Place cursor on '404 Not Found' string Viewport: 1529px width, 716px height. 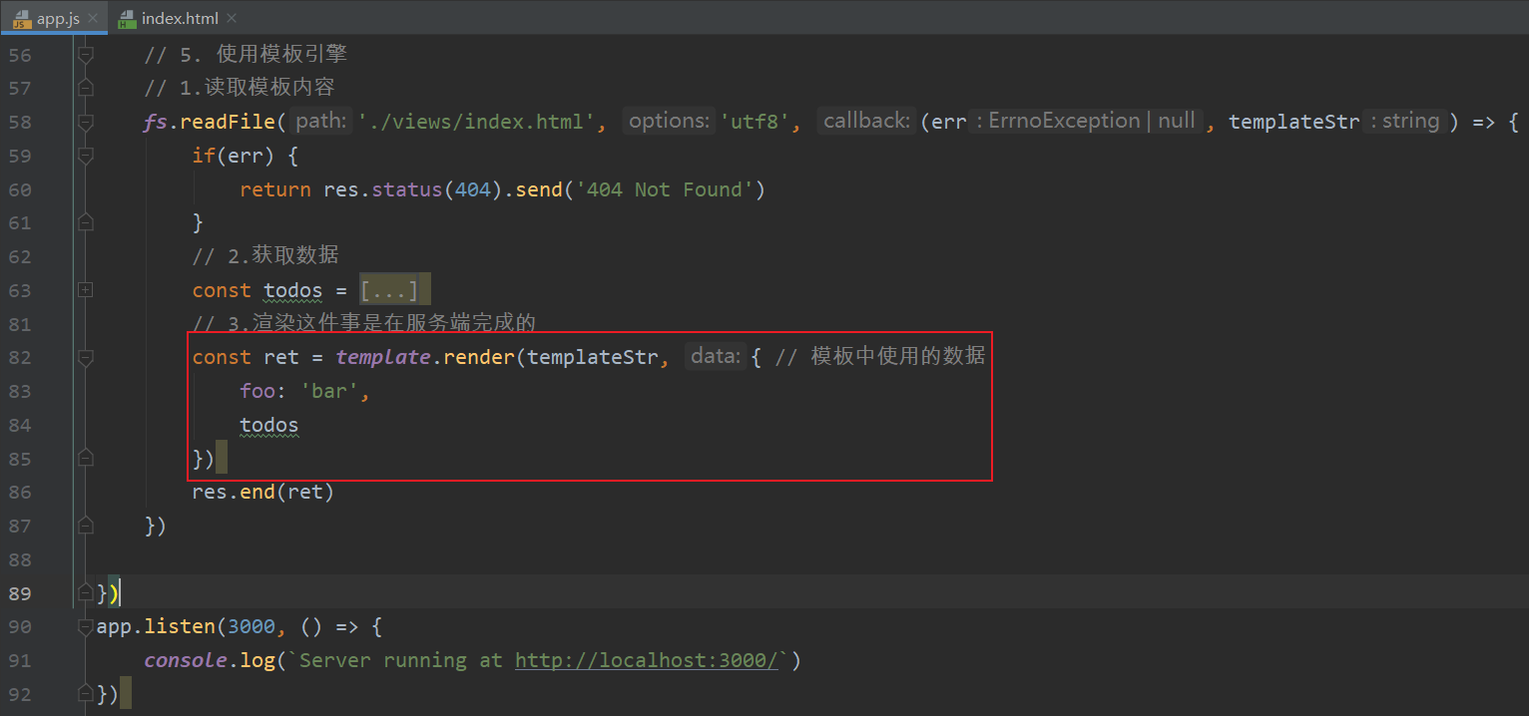[666, 189]
